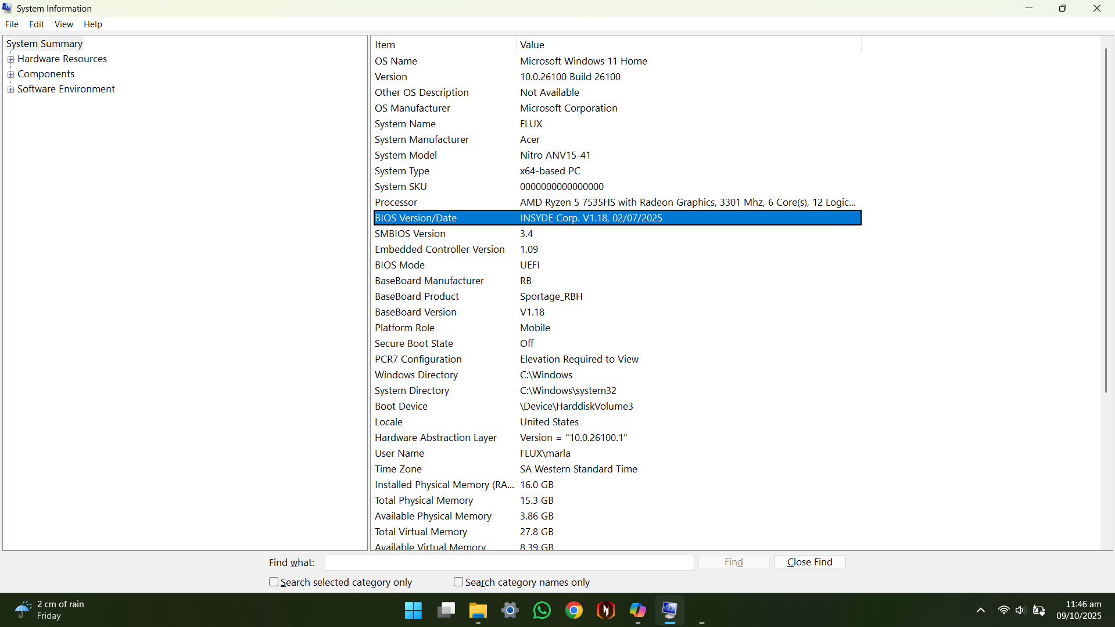Select the System SKU row
Screen dimensions: 1115x627
click(617, 187)
